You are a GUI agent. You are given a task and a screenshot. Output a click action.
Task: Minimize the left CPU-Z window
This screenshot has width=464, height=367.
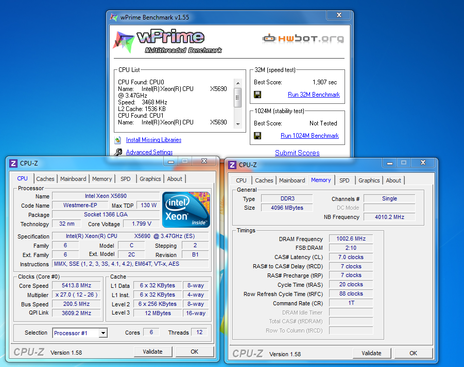(171, 161)
